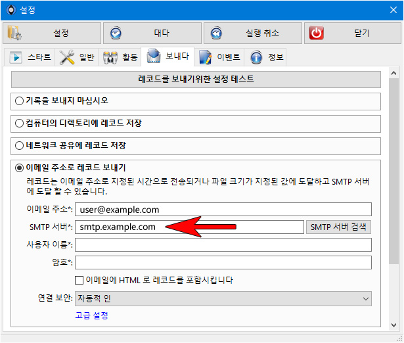
Task: Select 컴퓨터의 디렉토리에 레코드 저장 option
Action: (19, 123)
